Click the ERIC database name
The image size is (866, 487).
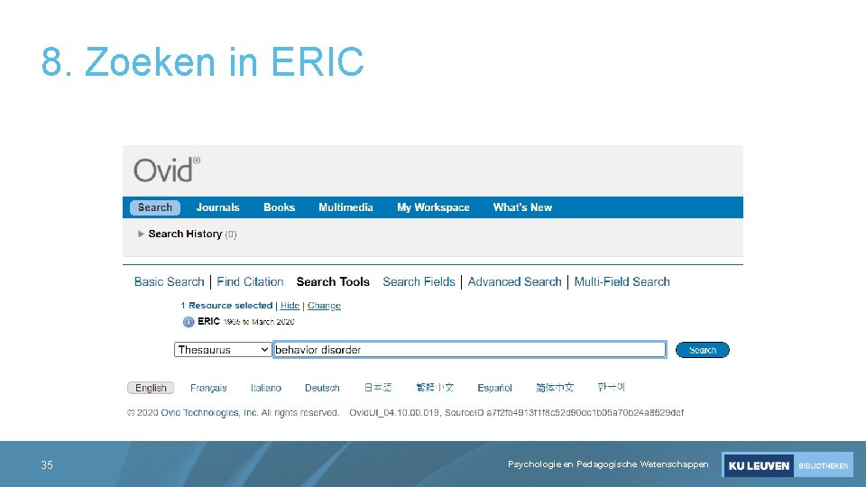click(x=208, y=321)
